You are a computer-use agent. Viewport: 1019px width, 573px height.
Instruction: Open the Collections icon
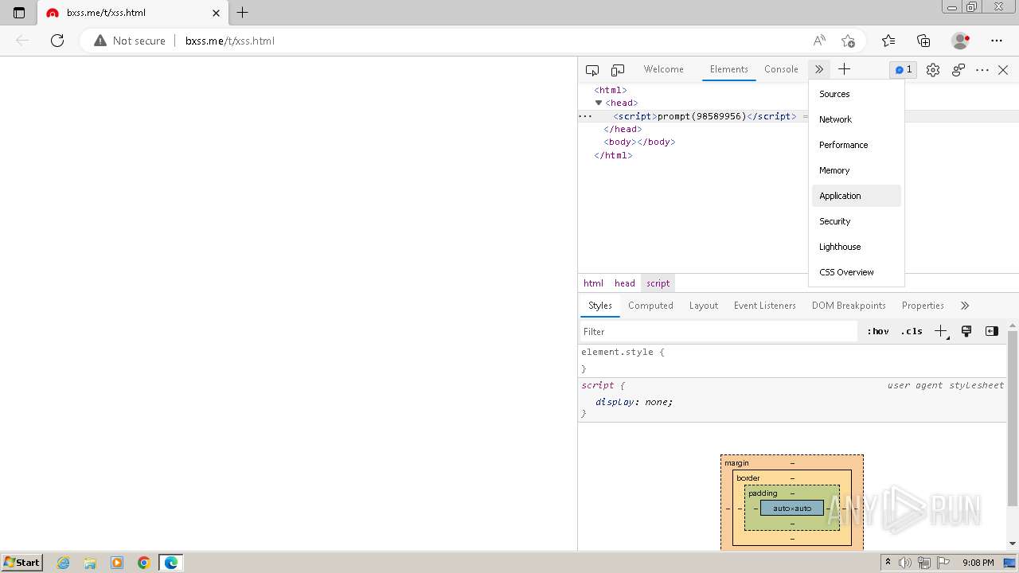click(x=923, y=41)
